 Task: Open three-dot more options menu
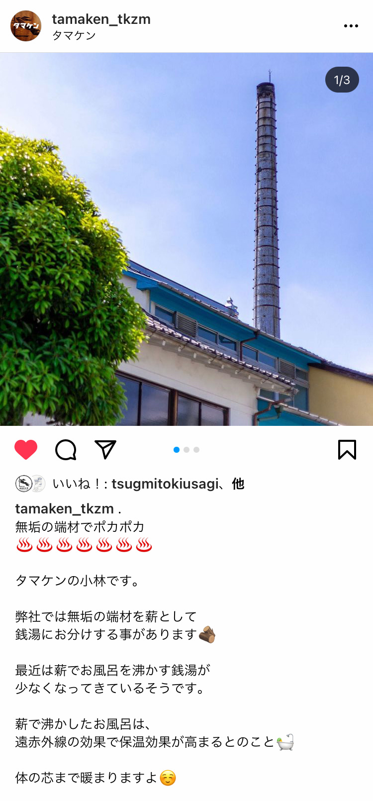pyautogui.click(x=351, y=26)
